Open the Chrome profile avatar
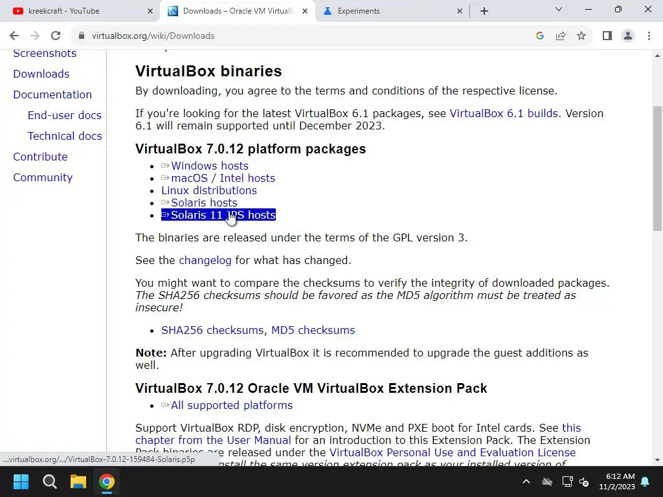The height and width of the screenshot is (497, 663). (628, 36)
